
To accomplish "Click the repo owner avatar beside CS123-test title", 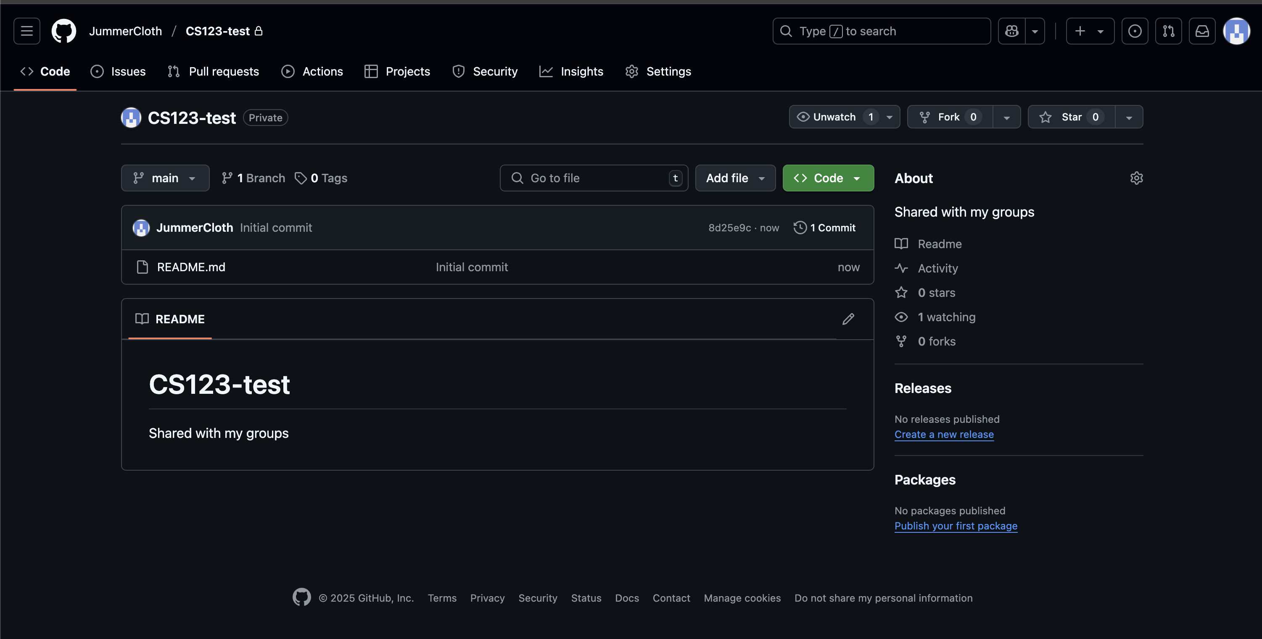I will pyautogui.click(x=131, y=118).
